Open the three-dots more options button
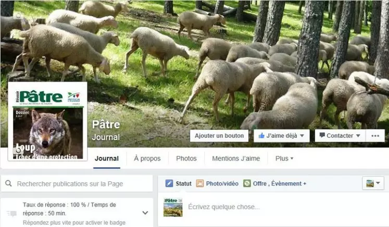This screenshot has width=389, height=227. (375, 136)
